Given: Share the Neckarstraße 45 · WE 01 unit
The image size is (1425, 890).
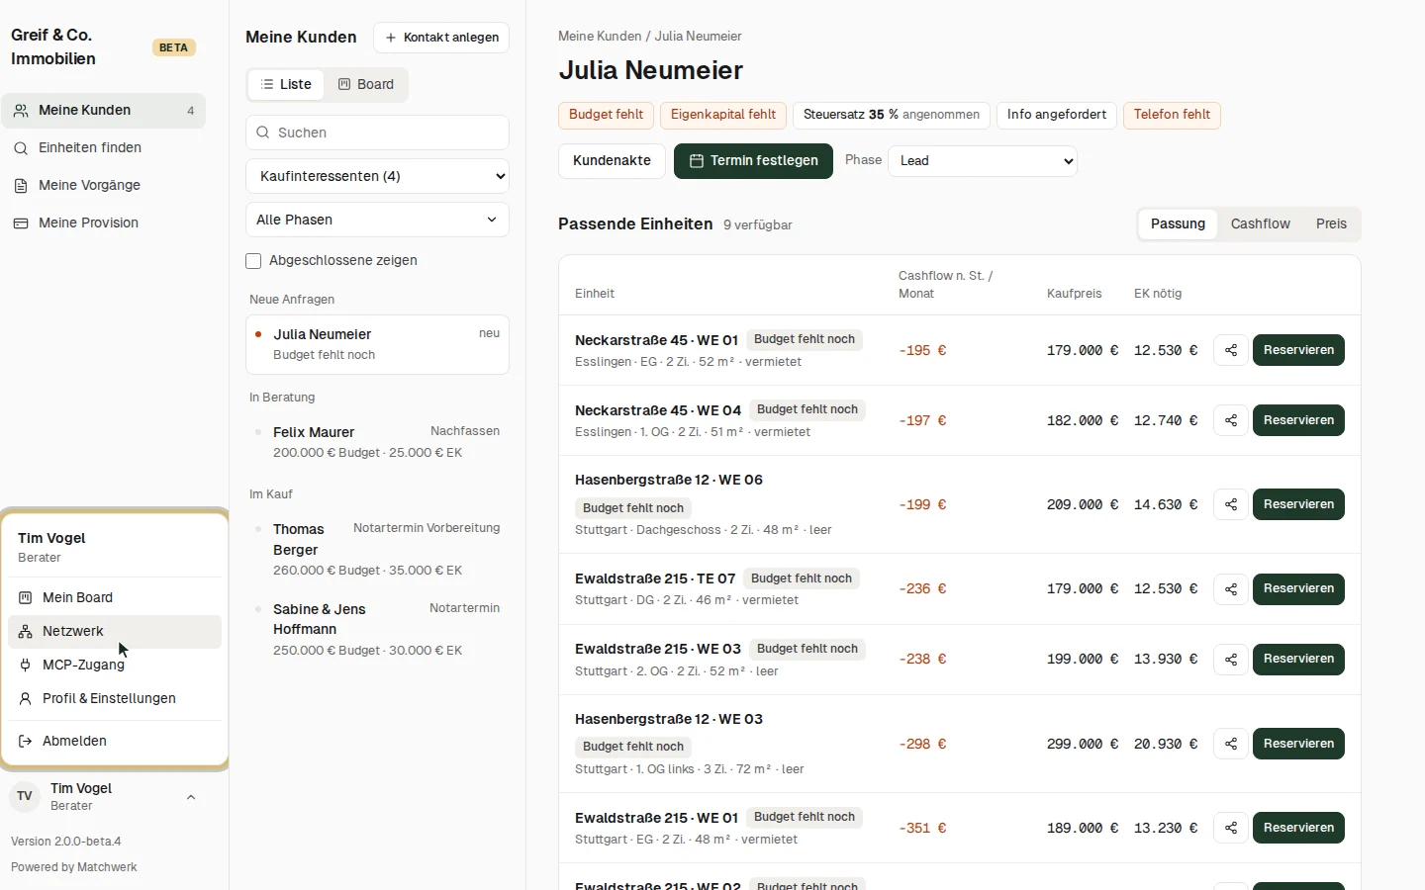Looking at the screenshot, I should 1231,350.
